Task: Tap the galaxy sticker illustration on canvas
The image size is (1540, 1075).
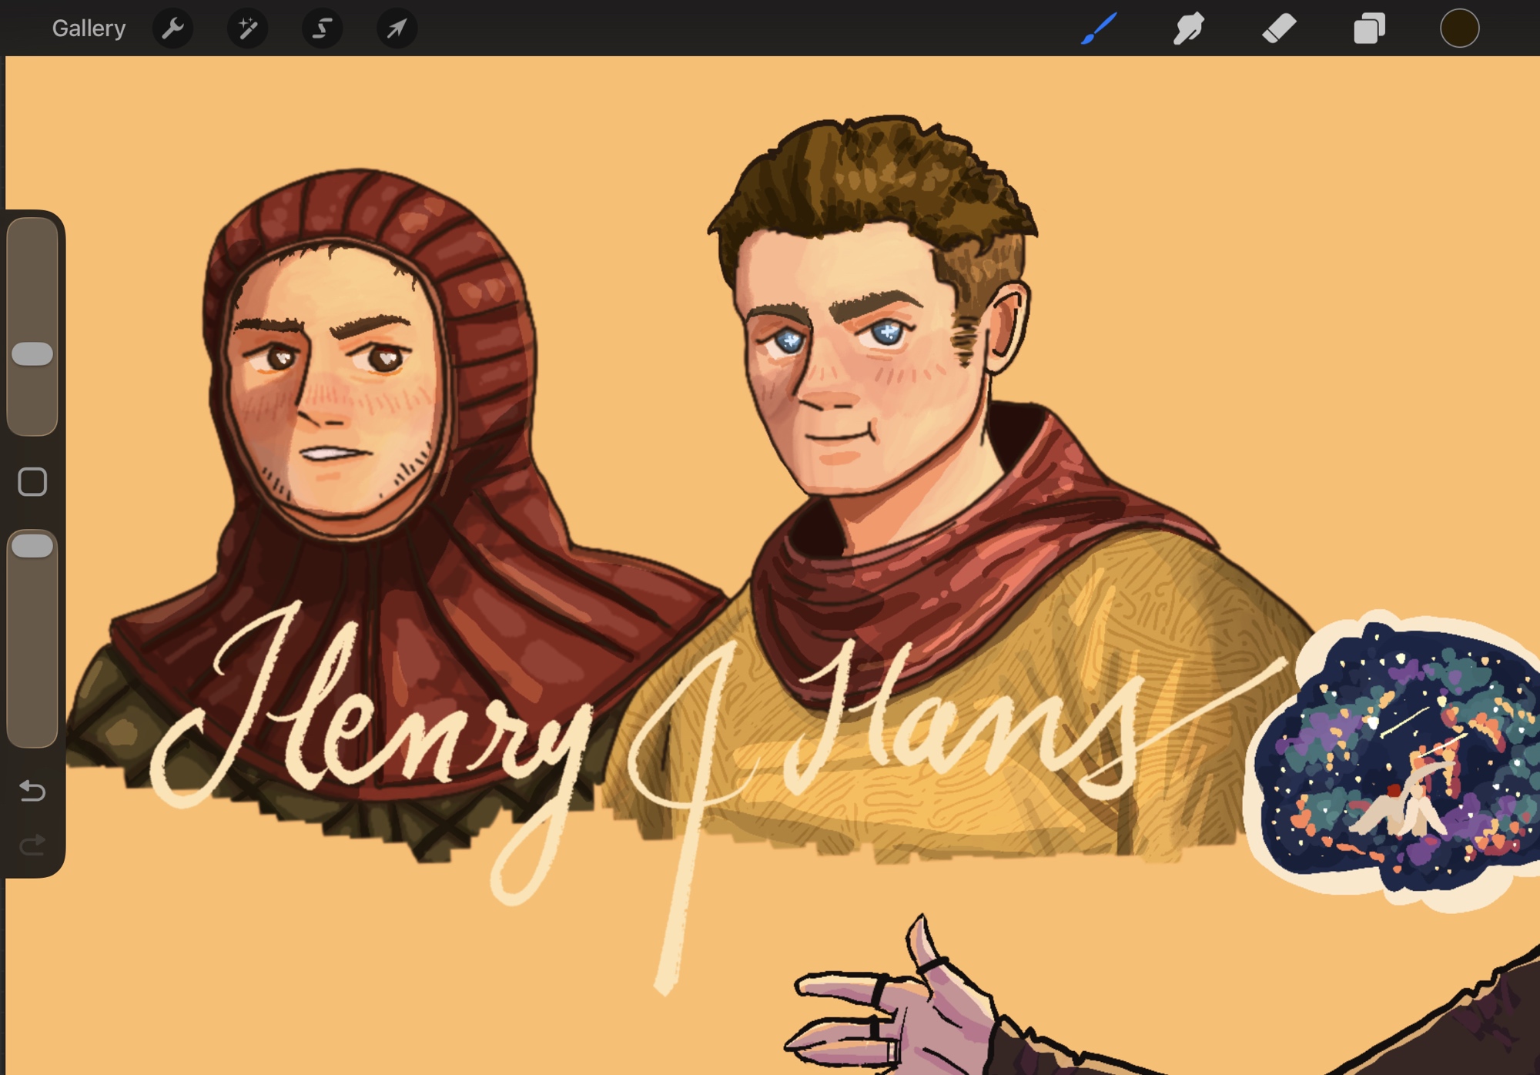Action: click(1394, 759)
